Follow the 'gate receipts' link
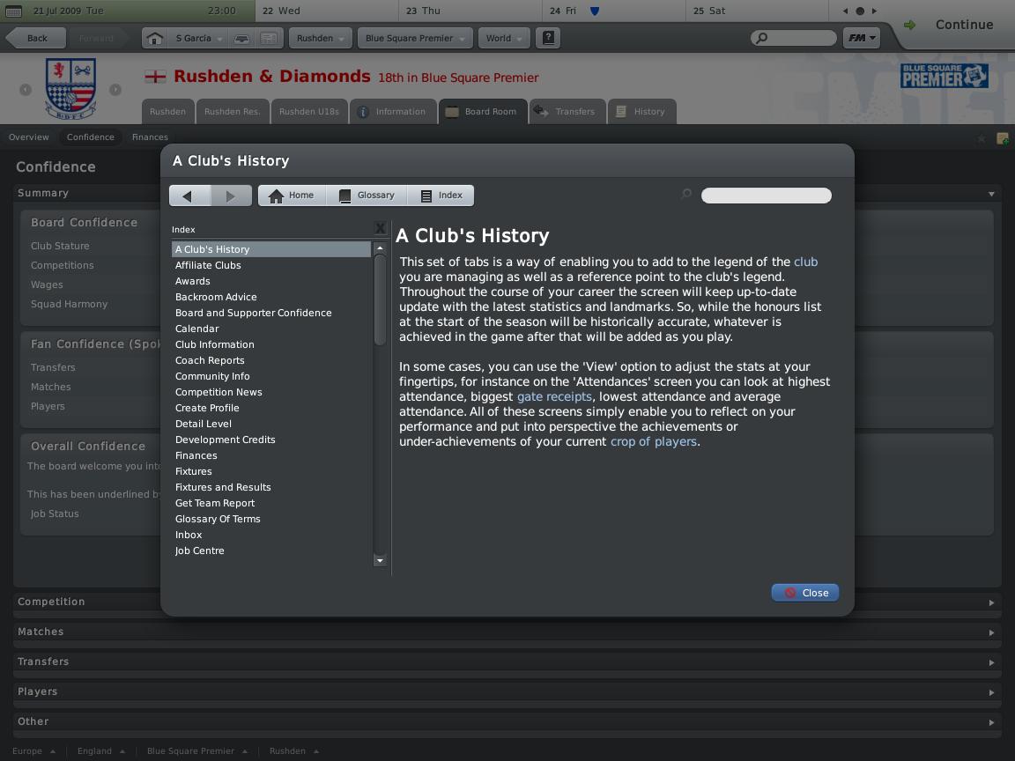This screenshot has height=761, width=1015. coord(554,397)
